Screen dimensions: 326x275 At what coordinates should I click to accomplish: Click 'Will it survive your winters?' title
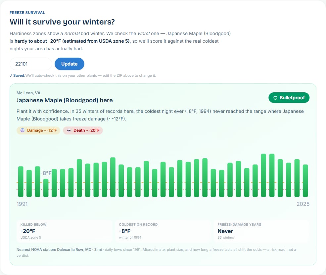click(62, 22)
